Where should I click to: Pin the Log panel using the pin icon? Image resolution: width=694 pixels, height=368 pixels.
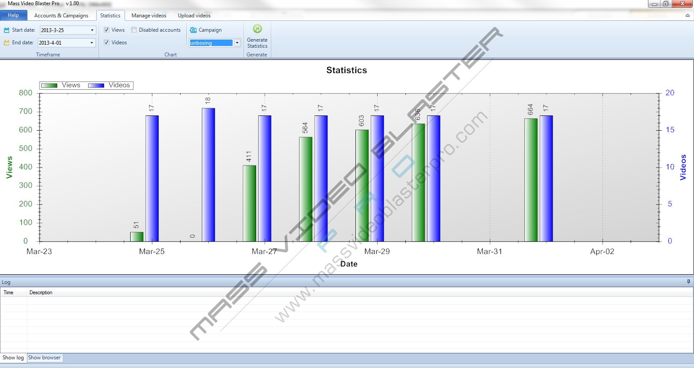pos(688,282)
